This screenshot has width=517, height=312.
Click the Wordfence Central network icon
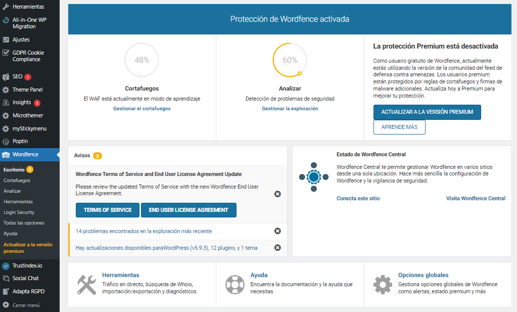(313, 178)
